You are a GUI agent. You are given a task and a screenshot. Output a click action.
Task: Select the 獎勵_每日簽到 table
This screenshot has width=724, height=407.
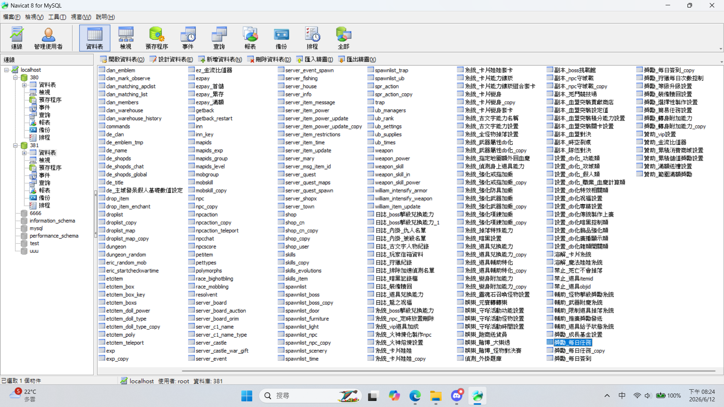[x=573, y=358]
